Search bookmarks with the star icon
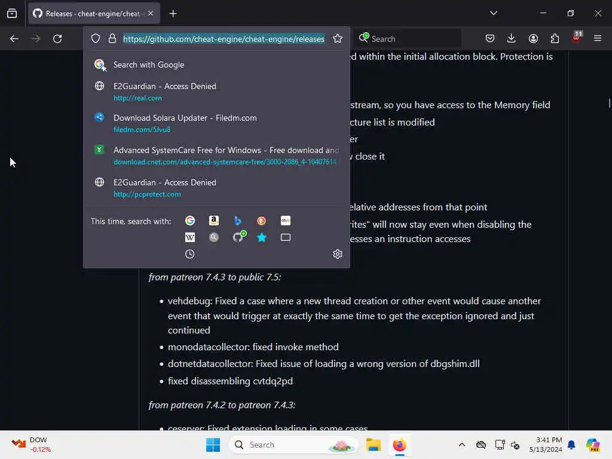 click(x=262, y=237)
